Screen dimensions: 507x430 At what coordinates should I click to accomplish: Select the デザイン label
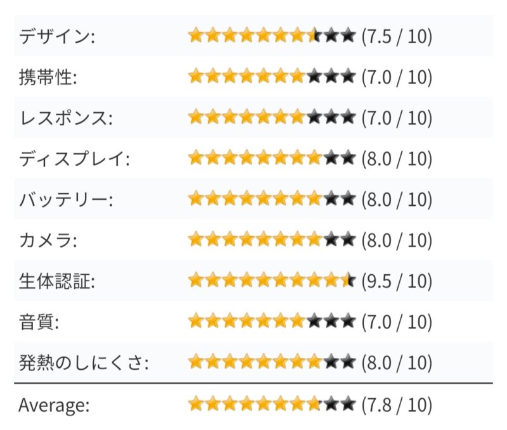point(57,36)
